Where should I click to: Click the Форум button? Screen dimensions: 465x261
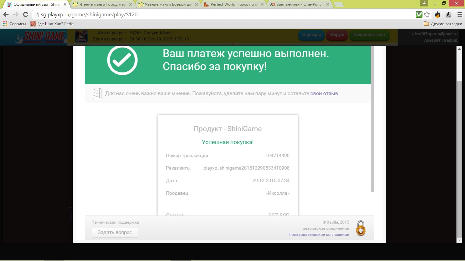click(x=337, y=35)
